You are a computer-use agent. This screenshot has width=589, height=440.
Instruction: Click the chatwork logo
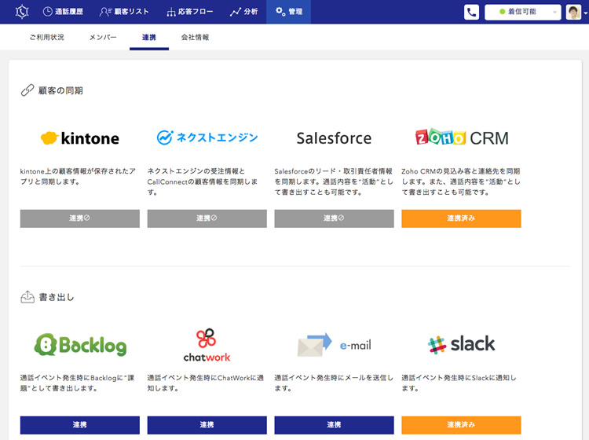click(x=207, y=345)
